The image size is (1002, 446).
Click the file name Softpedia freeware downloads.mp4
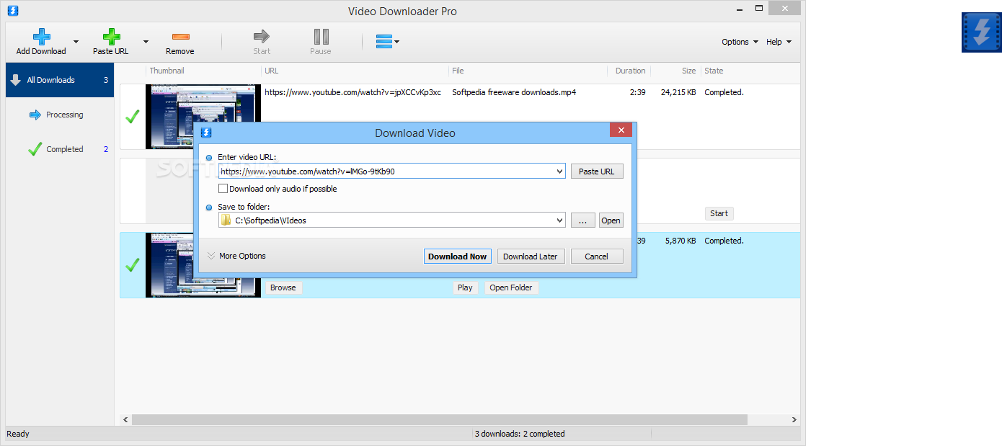pos(514,92)
